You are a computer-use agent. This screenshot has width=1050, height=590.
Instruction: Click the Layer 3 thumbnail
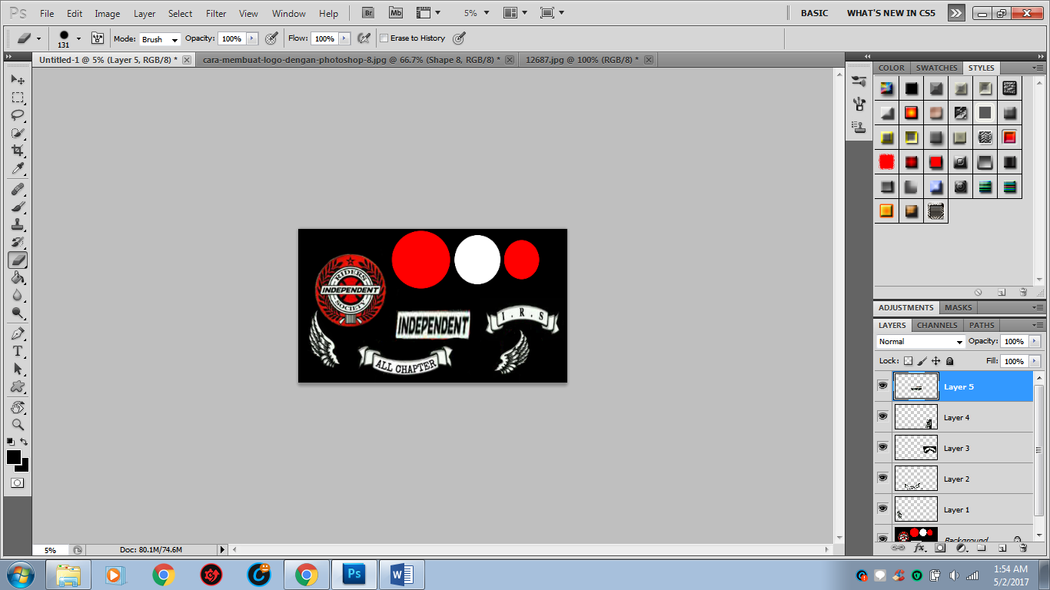coord(916,447)
